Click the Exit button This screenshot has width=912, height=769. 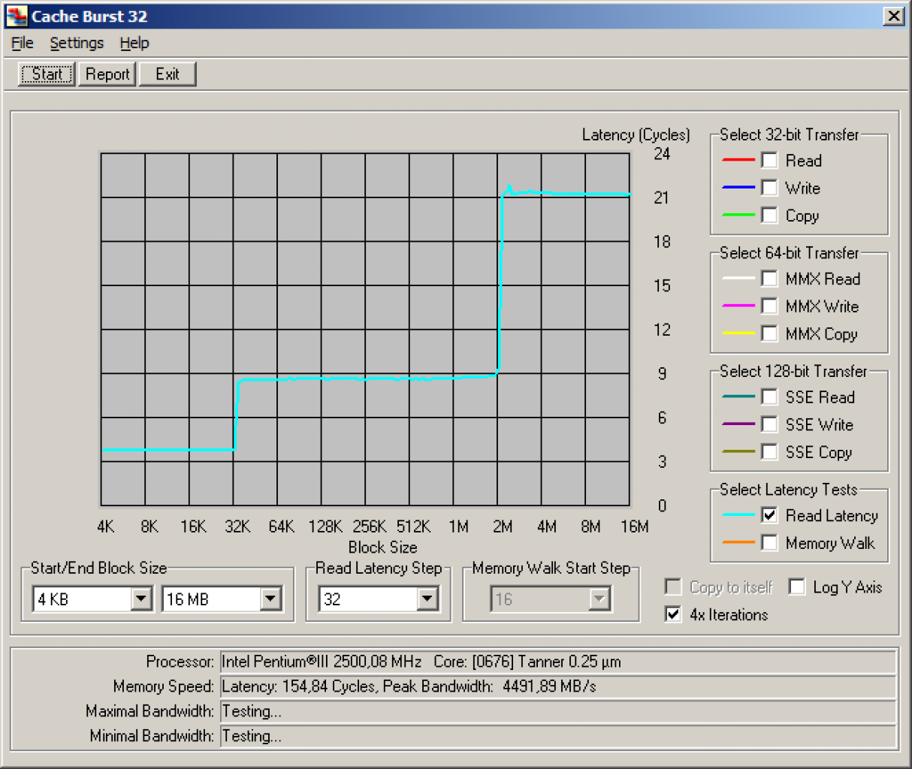168,74
